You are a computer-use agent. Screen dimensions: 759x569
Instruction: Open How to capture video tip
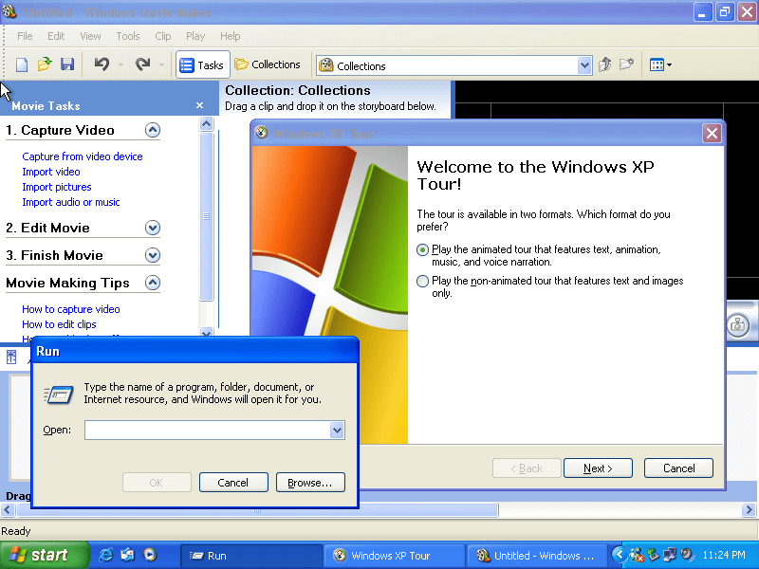[70, 309]
